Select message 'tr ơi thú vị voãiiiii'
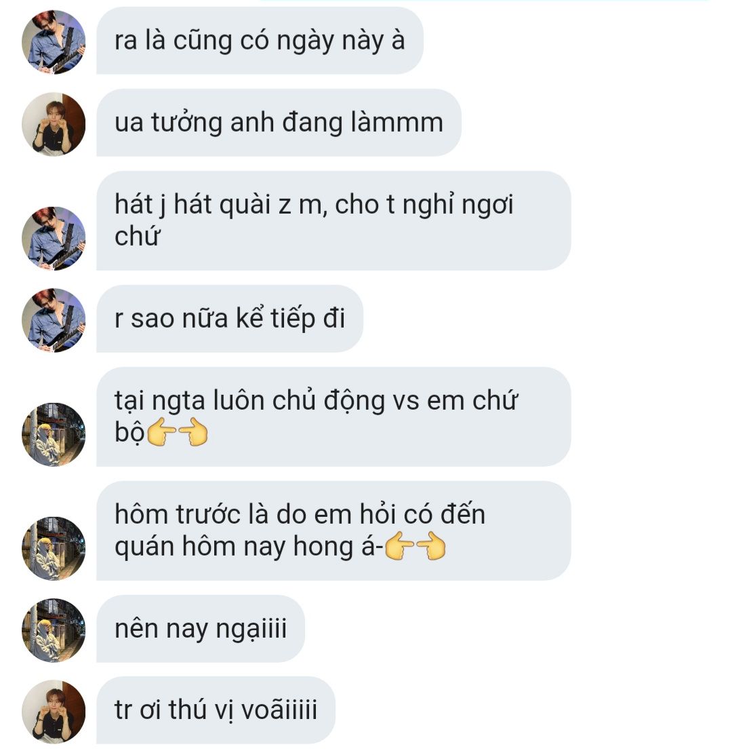The height and width of the screenshot is (755, 732). coord(216,710)
